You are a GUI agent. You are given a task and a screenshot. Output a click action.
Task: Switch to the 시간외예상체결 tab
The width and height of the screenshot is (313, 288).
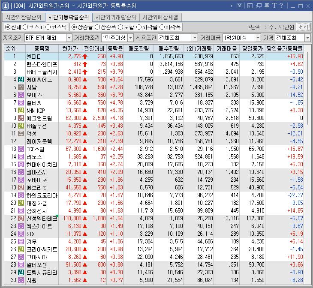[x=160, y=18]
